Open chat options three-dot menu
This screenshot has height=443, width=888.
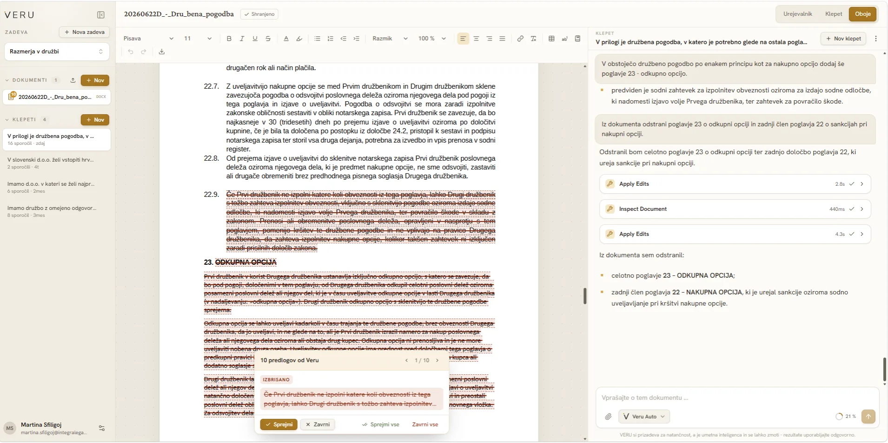pos(876,39)
